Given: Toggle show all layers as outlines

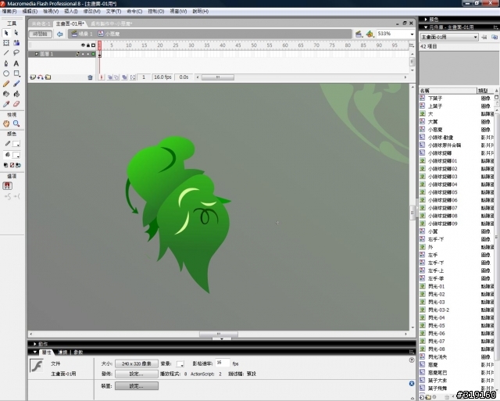Looking at the screenshot, I should (x=93, y=45).
